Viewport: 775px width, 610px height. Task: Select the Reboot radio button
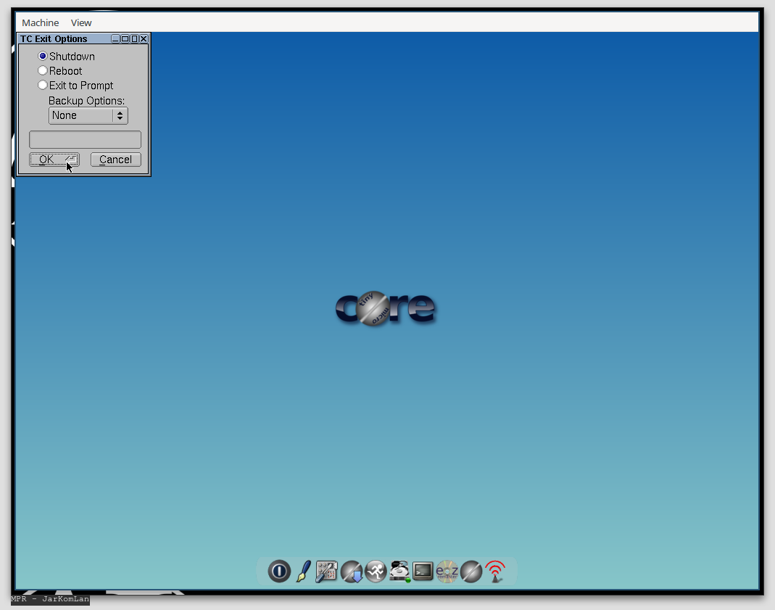coord(43,70)
